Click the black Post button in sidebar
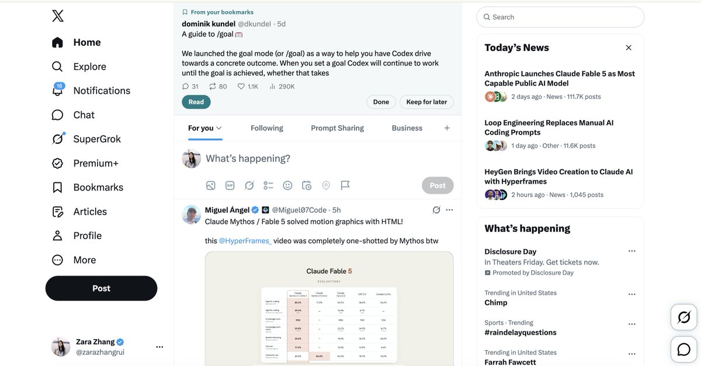Screen dimensions: 701x366 pyautogui.click(x=101, y=288)
